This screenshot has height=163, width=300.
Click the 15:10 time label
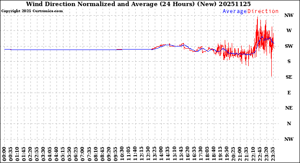tap(174, 154)
